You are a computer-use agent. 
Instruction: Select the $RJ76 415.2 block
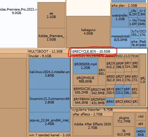pyautogui.click(x=111, y=65)
